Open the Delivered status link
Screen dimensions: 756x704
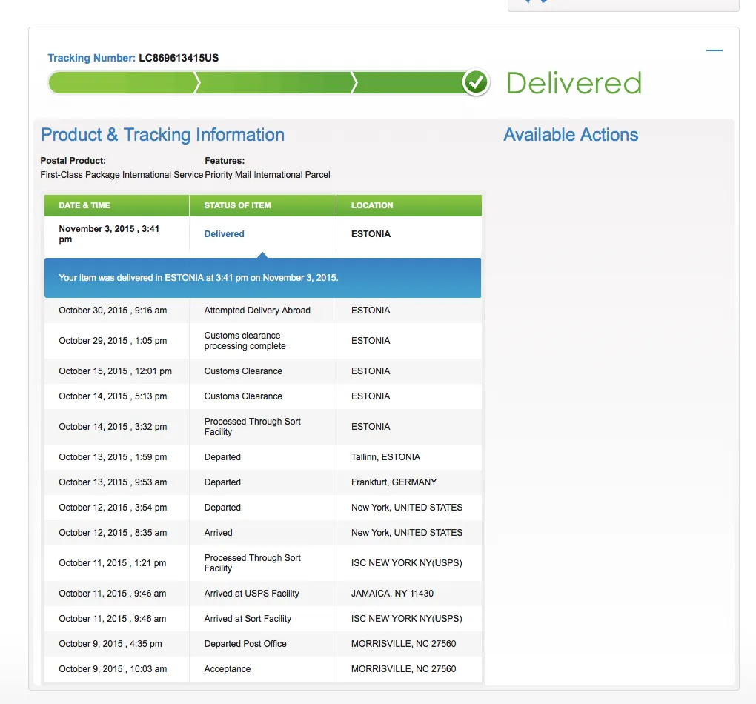pos(224,234)
